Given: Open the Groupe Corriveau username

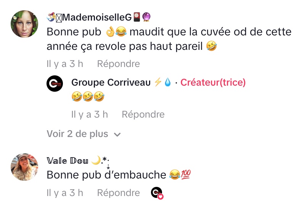Looking at the screenshot, I should pyautogui.click(x=111, y=82).
